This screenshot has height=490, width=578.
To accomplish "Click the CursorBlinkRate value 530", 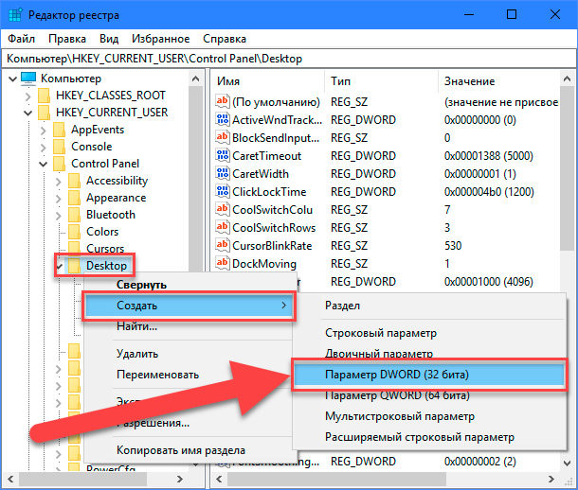I will coord(453,245).
